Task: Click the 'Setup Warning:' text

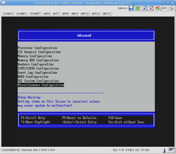Action: click(30, 97)
